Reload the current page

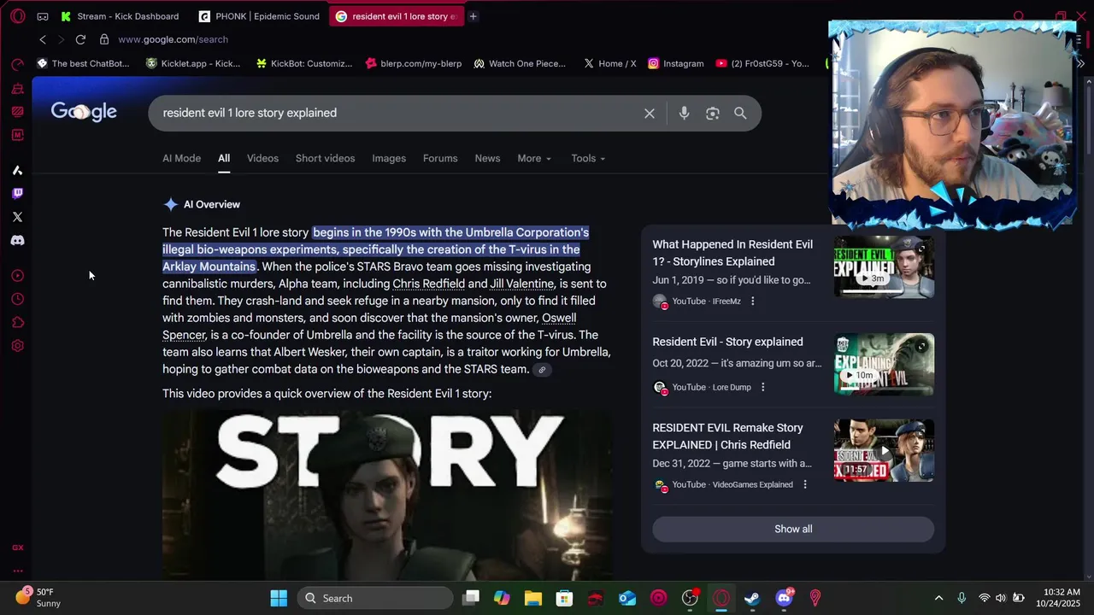(x=80, y=39)
